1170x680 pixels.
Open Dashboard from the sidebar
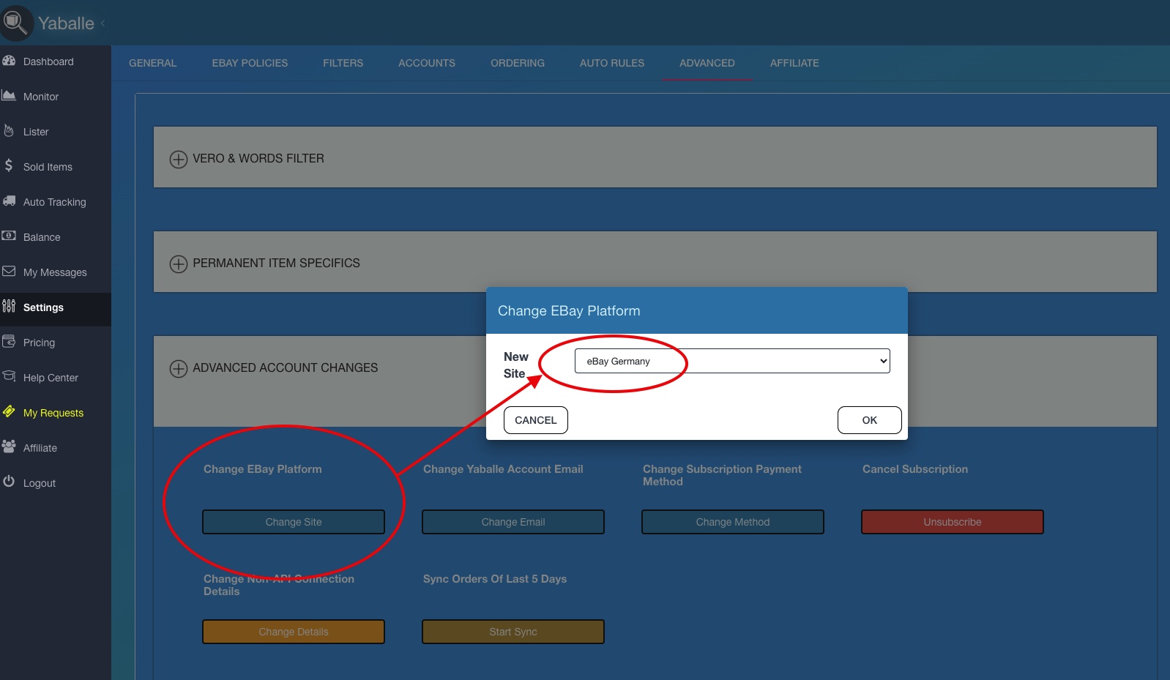click(x=48, y=61)
